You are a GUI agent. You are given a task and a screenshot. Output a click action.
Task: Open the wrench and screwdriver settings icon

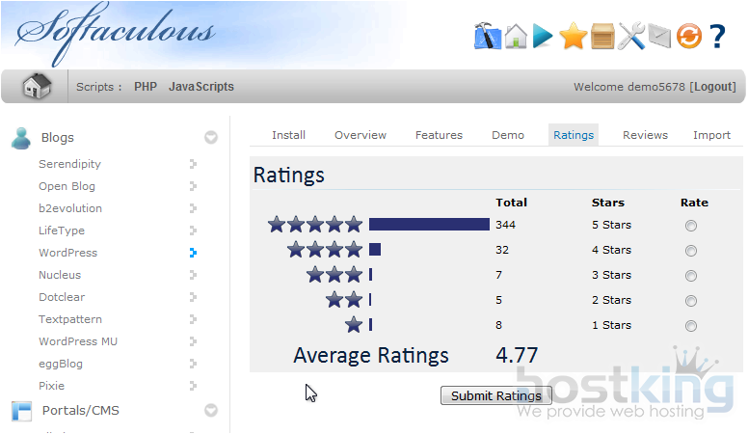(631, 37)
